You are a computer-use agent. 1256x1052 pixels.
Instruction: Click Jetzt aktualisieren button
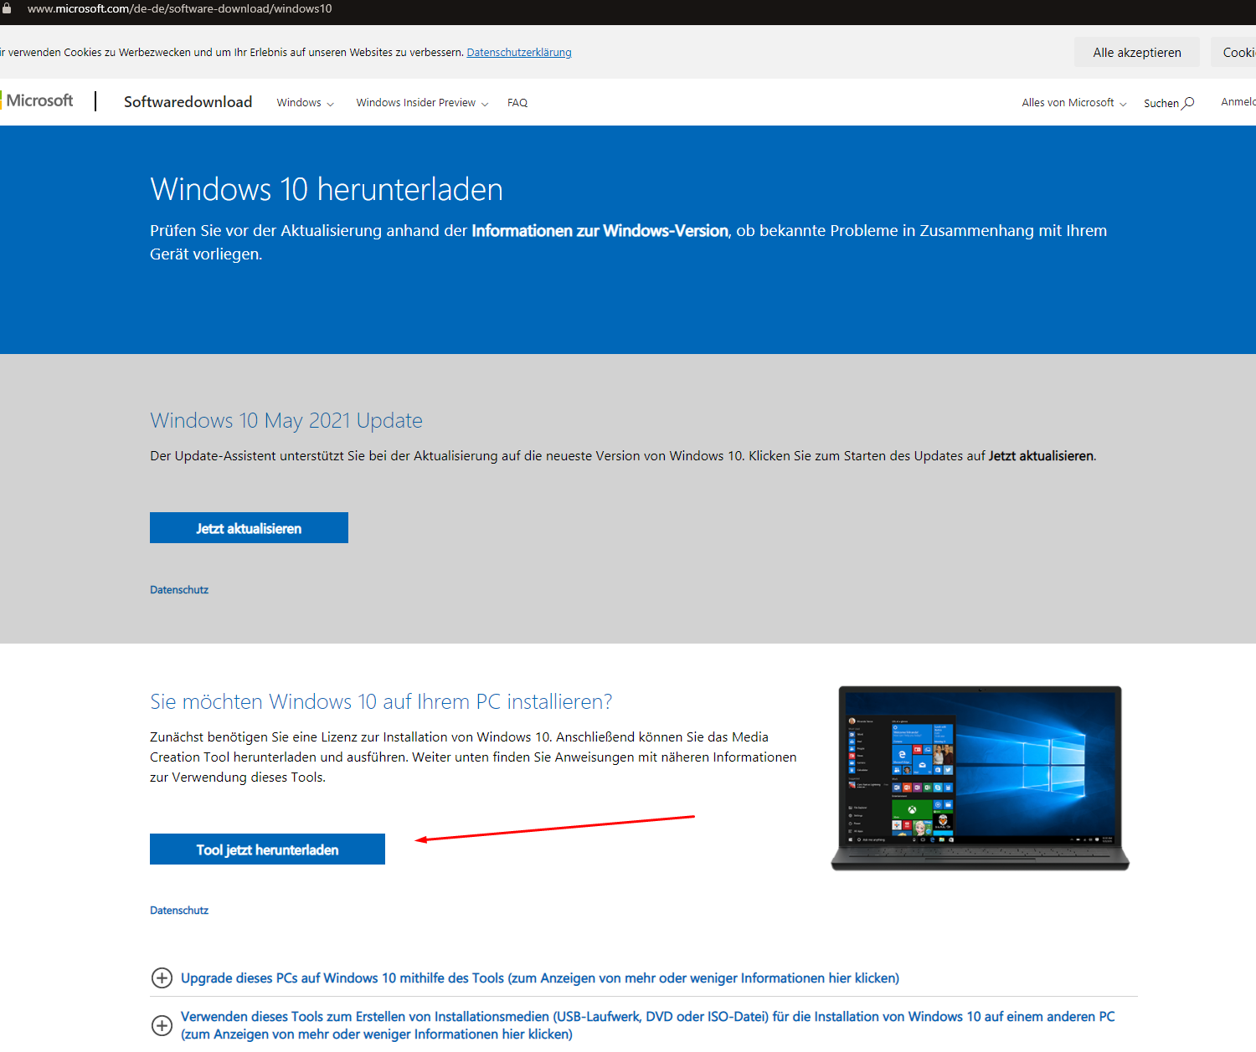[x=249, y=527]
